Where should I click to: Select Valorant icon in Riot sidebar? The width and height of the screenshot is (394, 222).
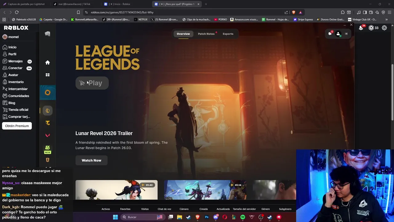[47, 135]
